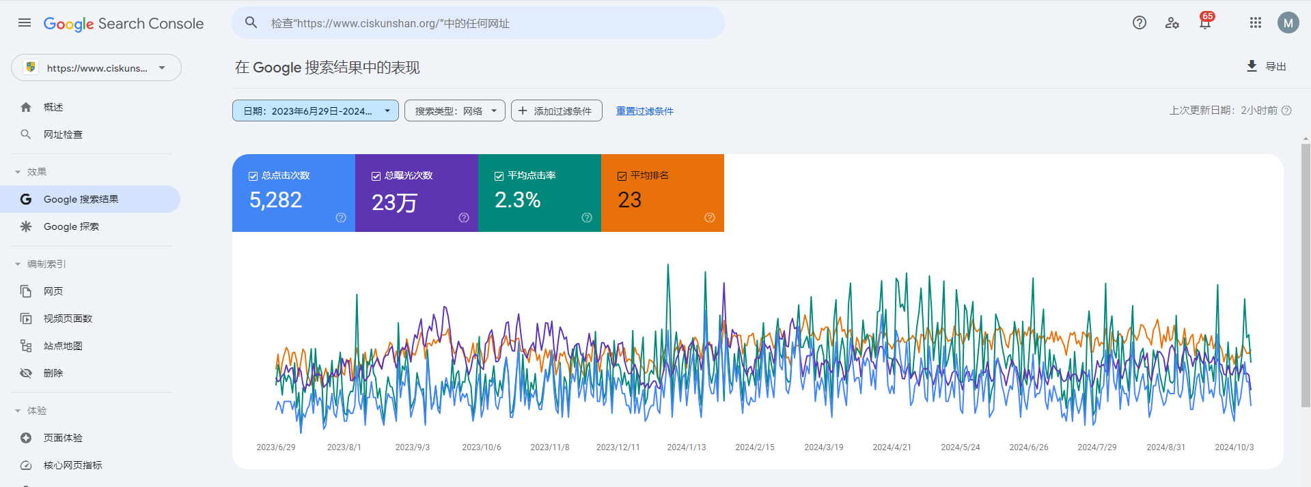The height and width of the screenshot is (487, 1311).
Task: Open 页面体验 report
Action: coord(90,438)
